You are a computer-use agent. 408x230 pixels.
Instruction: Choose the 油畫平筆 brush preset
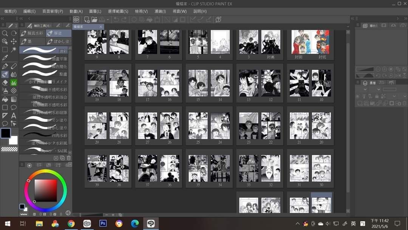click(44, 58)
